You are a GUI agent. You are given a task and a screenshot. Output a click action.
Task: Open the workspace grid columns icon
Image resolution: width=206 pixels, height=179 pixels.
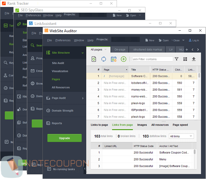[x=185, y=59]
